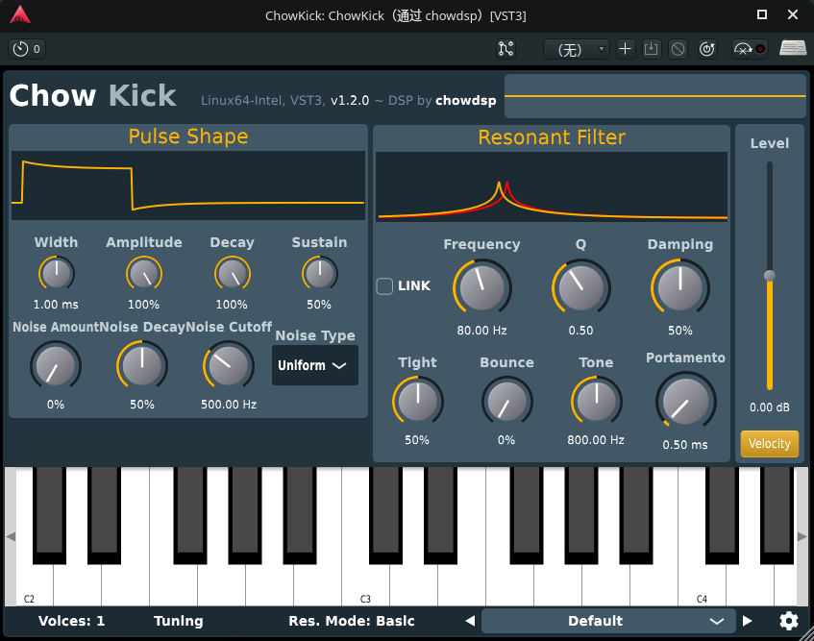Open the Noise Type Uniform dropdown

pyautogui.click(x=314, y=365)
